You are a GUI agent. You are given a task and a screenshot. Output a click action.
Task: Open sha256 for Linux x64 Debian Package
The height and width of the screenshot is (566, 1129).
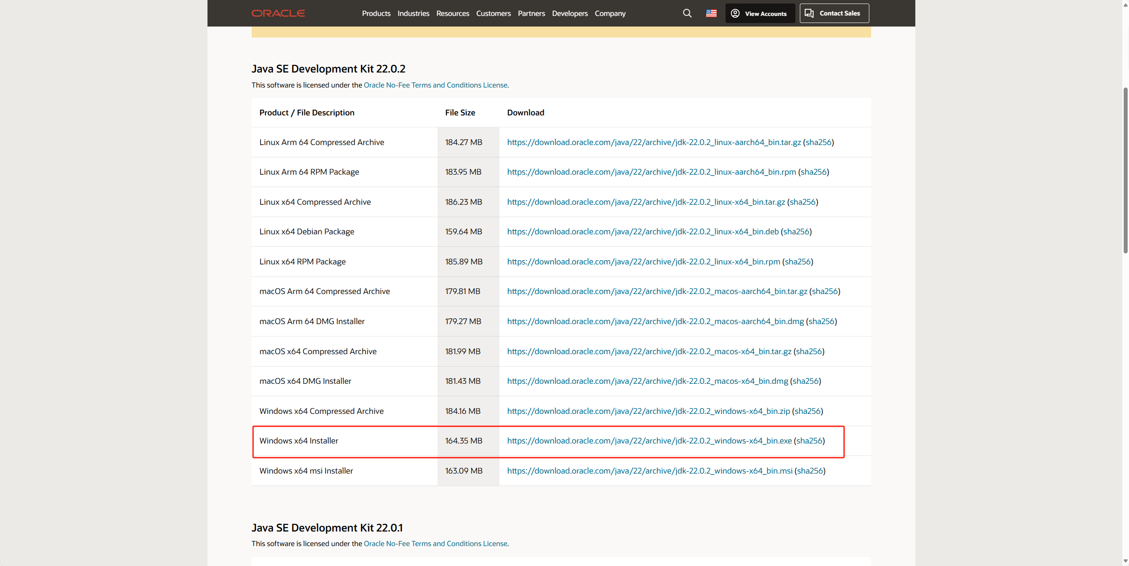pos(796,232)
